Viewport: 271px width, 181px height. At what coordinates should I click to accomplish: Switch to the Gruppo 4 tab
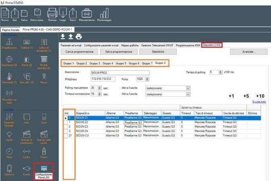(x=108, y=63)
